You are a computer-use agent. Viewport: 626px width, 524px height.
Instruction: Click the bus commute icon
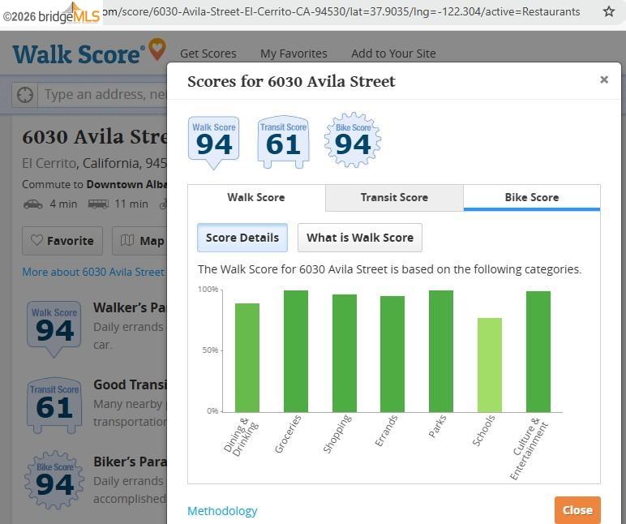[x=98, y=204]
